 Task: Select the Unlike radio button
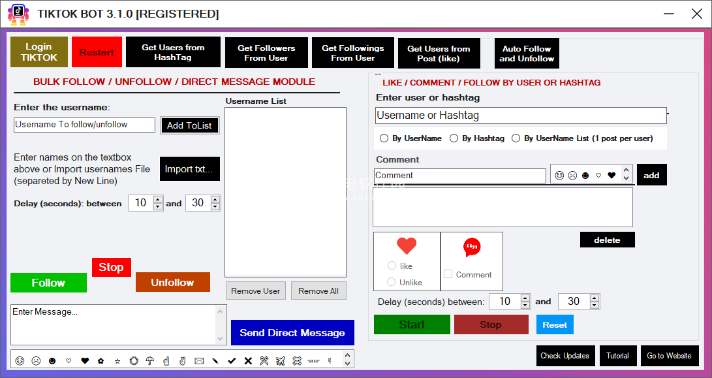391,281
